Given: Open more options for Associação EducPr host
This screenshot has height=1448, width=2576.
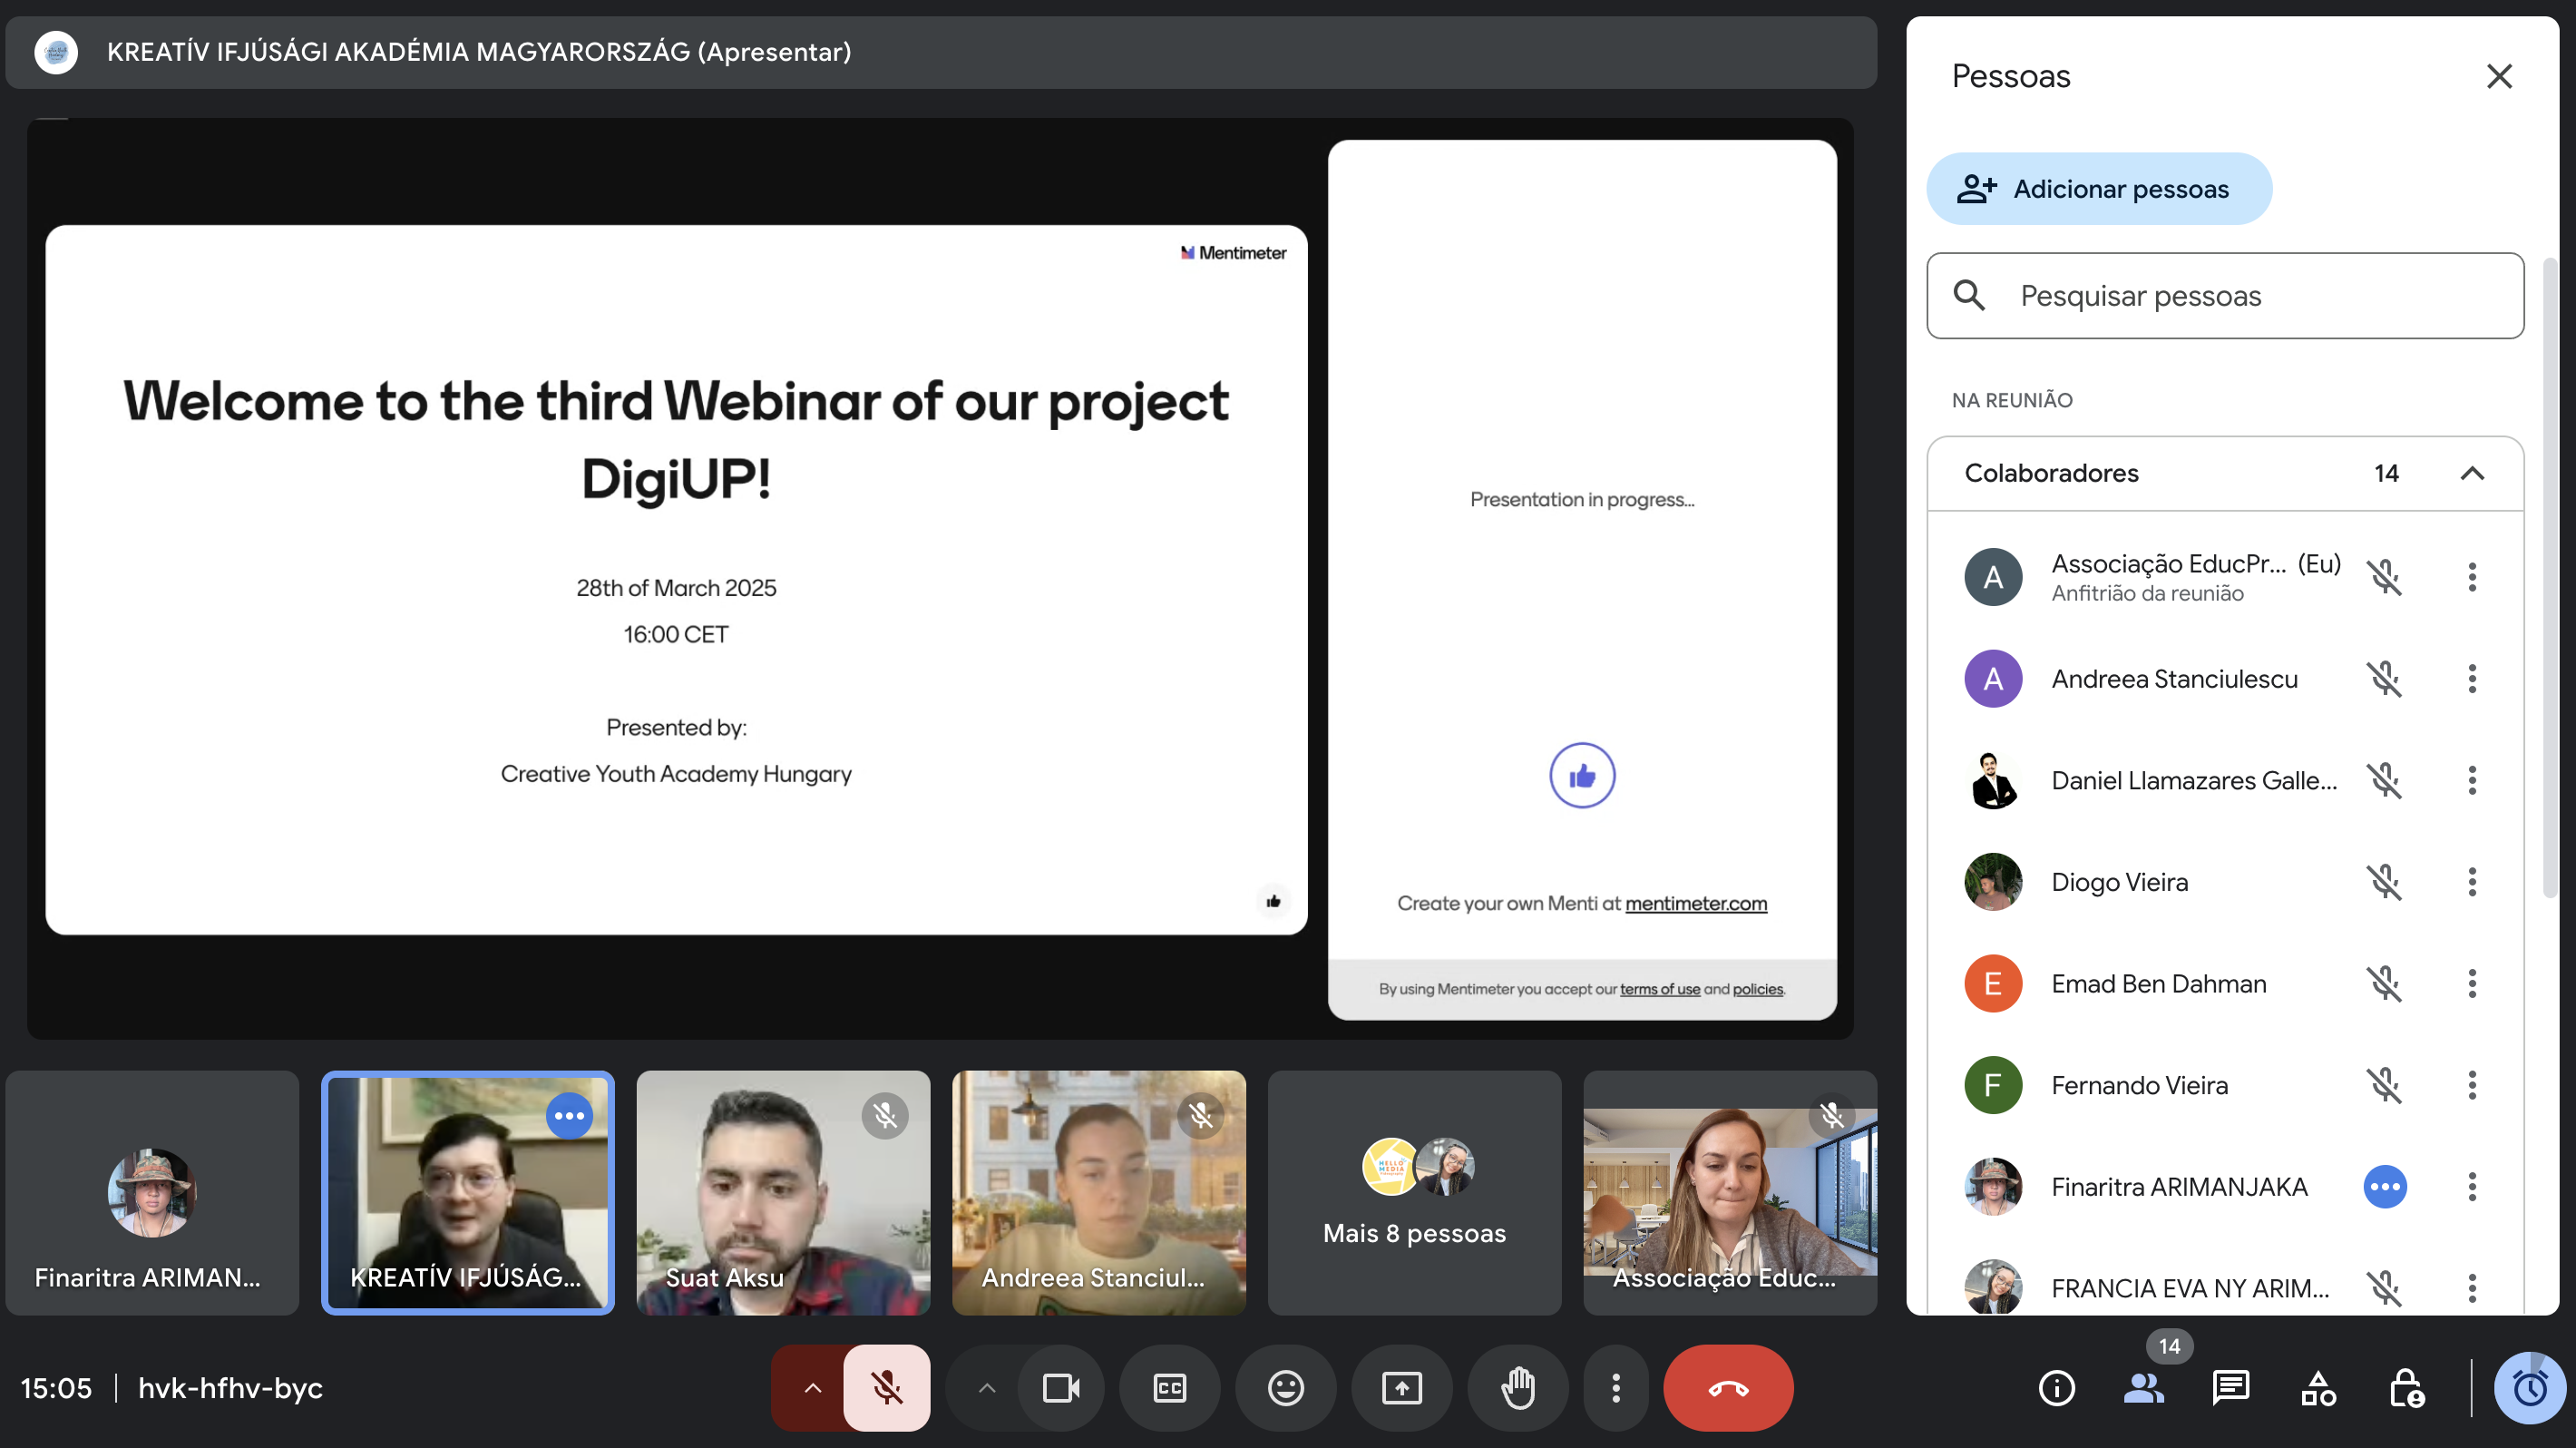Looking at the screenshot, I should pos(2471,576).
